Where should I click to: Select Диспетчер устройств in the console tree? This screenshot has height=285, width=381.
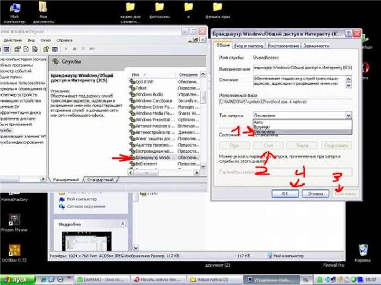tap(19, 95)
